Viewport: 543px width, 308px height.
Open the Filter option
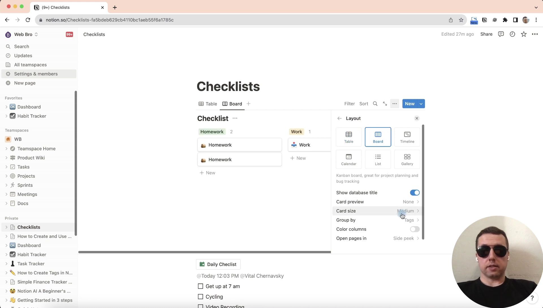(x=349, y=104)
